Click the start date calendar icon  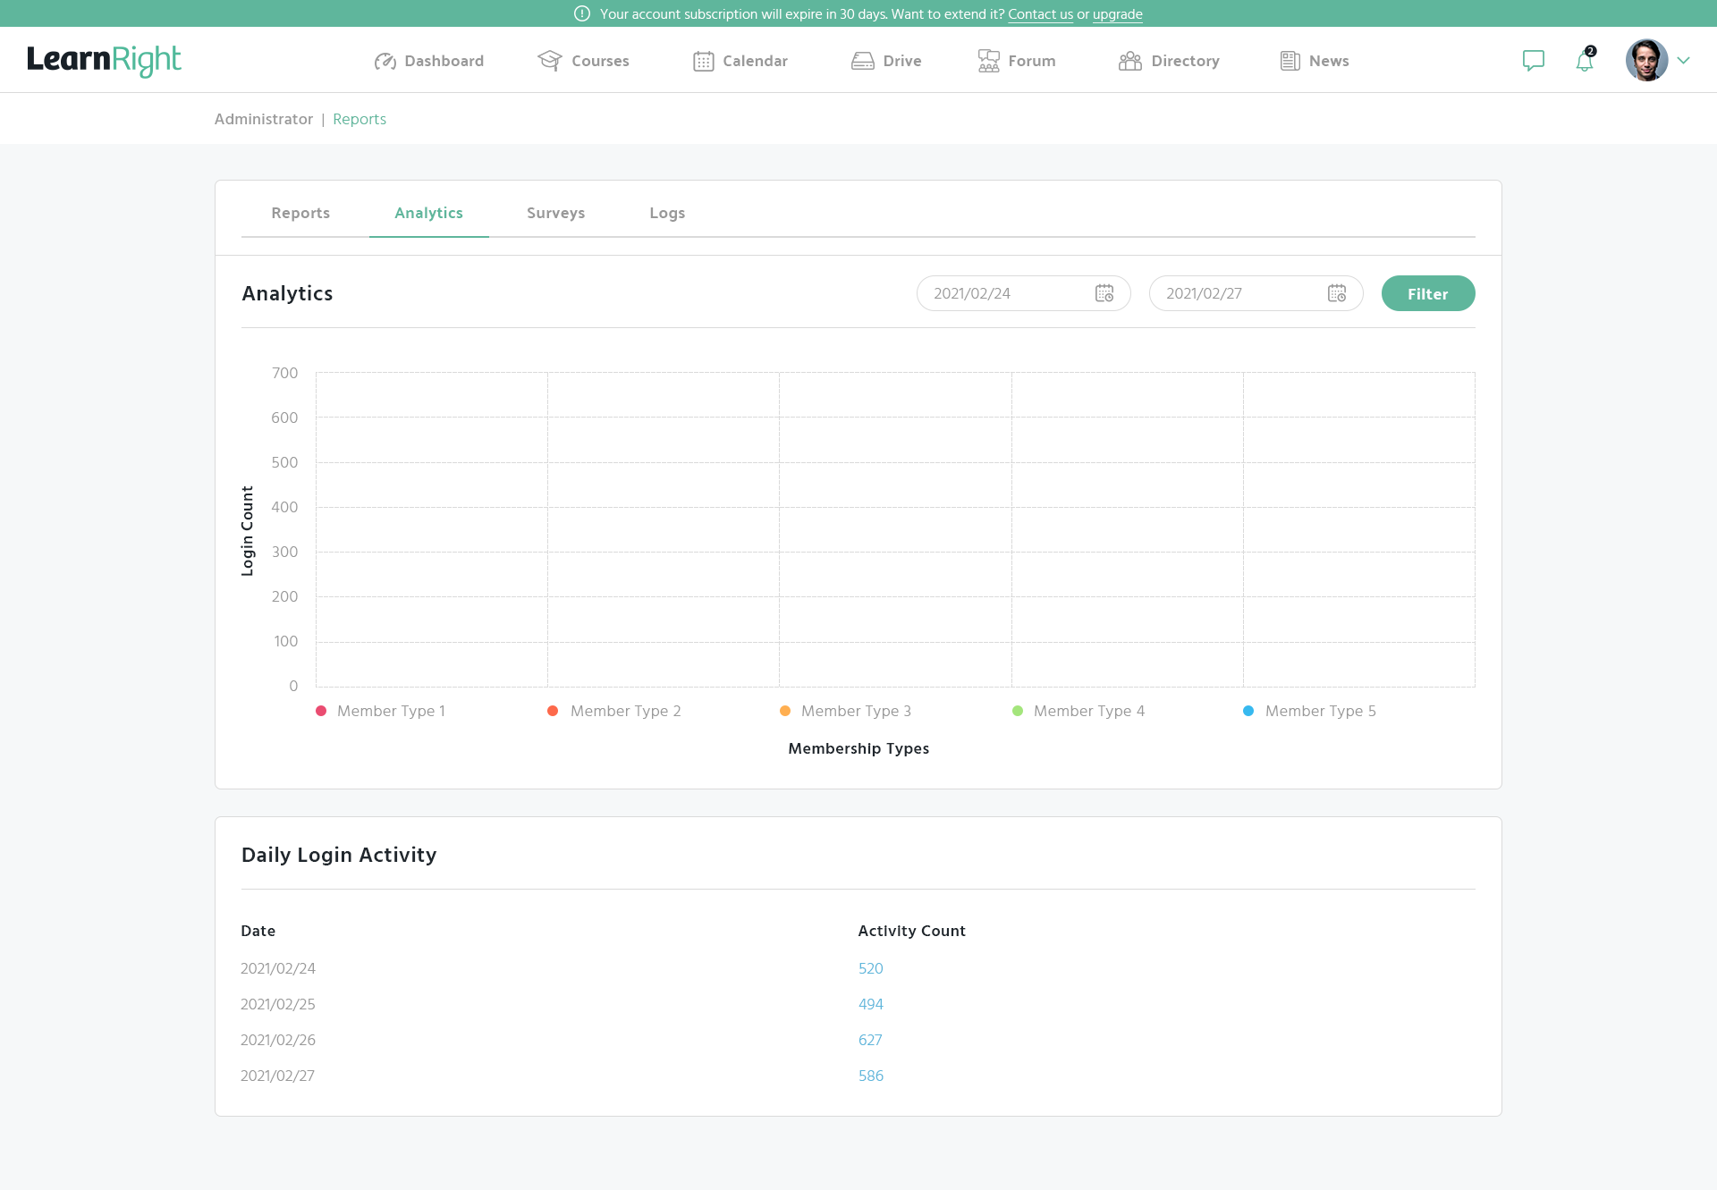1104,293
